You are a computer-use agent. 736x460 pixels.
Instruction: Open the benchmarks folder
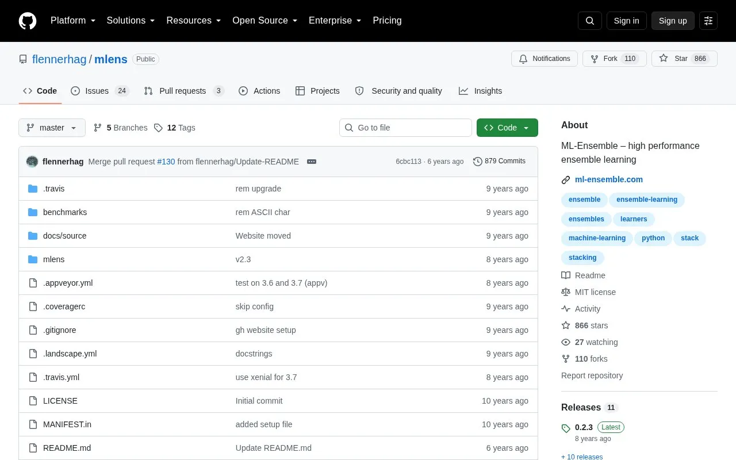[65, 212]
